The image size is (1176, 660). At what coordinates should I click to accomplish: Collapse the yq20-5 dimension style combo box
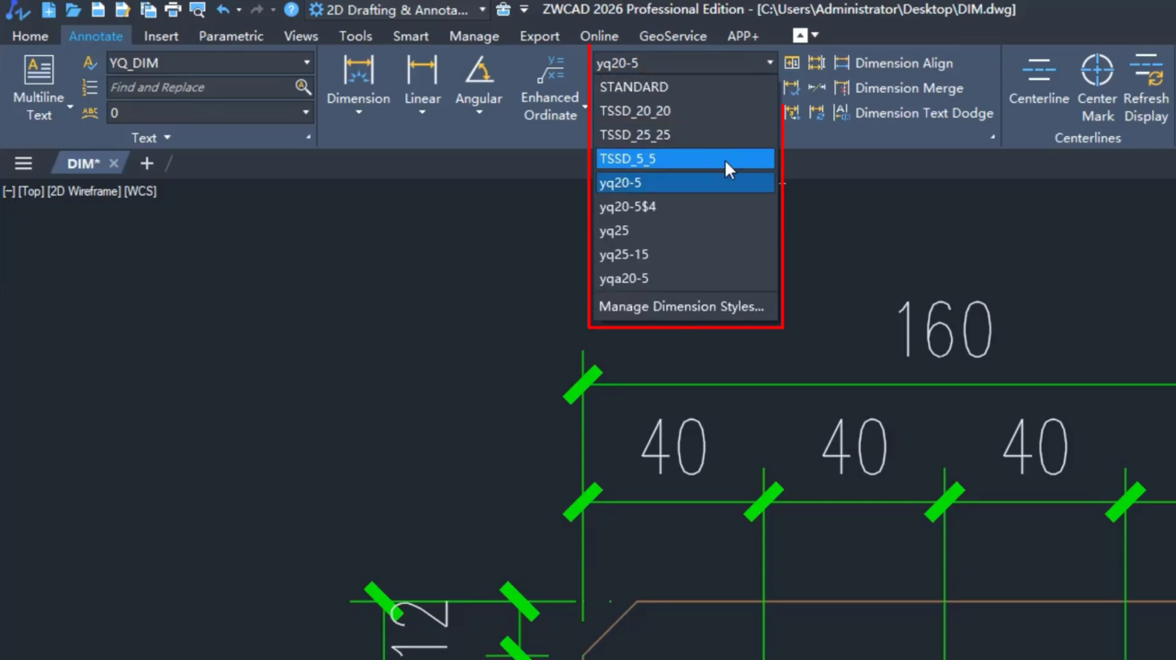click(x=770, y=63)
